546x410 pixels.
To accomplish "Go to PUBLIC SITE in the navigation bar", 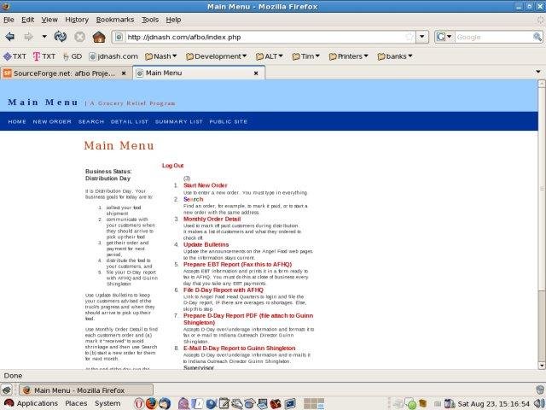I will click(229, 121).
